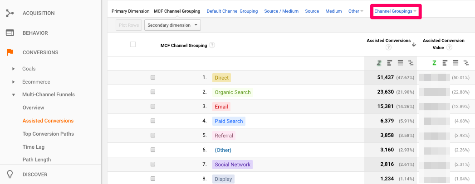This screenshot has height=184, width=475.
Task: Click help icon beside Assisted Conversion Value
Action: (449, 47)
